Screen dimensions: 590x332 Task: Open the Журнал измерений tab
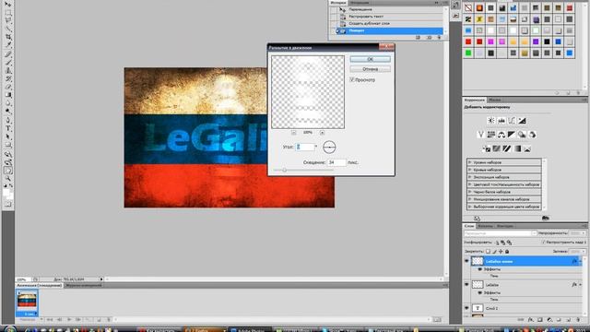84,285
